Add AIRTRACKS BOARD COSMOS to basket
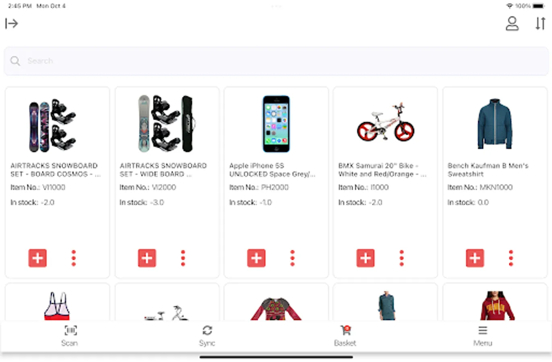Screen dimensions: 552x362 (x=37, y=258)
